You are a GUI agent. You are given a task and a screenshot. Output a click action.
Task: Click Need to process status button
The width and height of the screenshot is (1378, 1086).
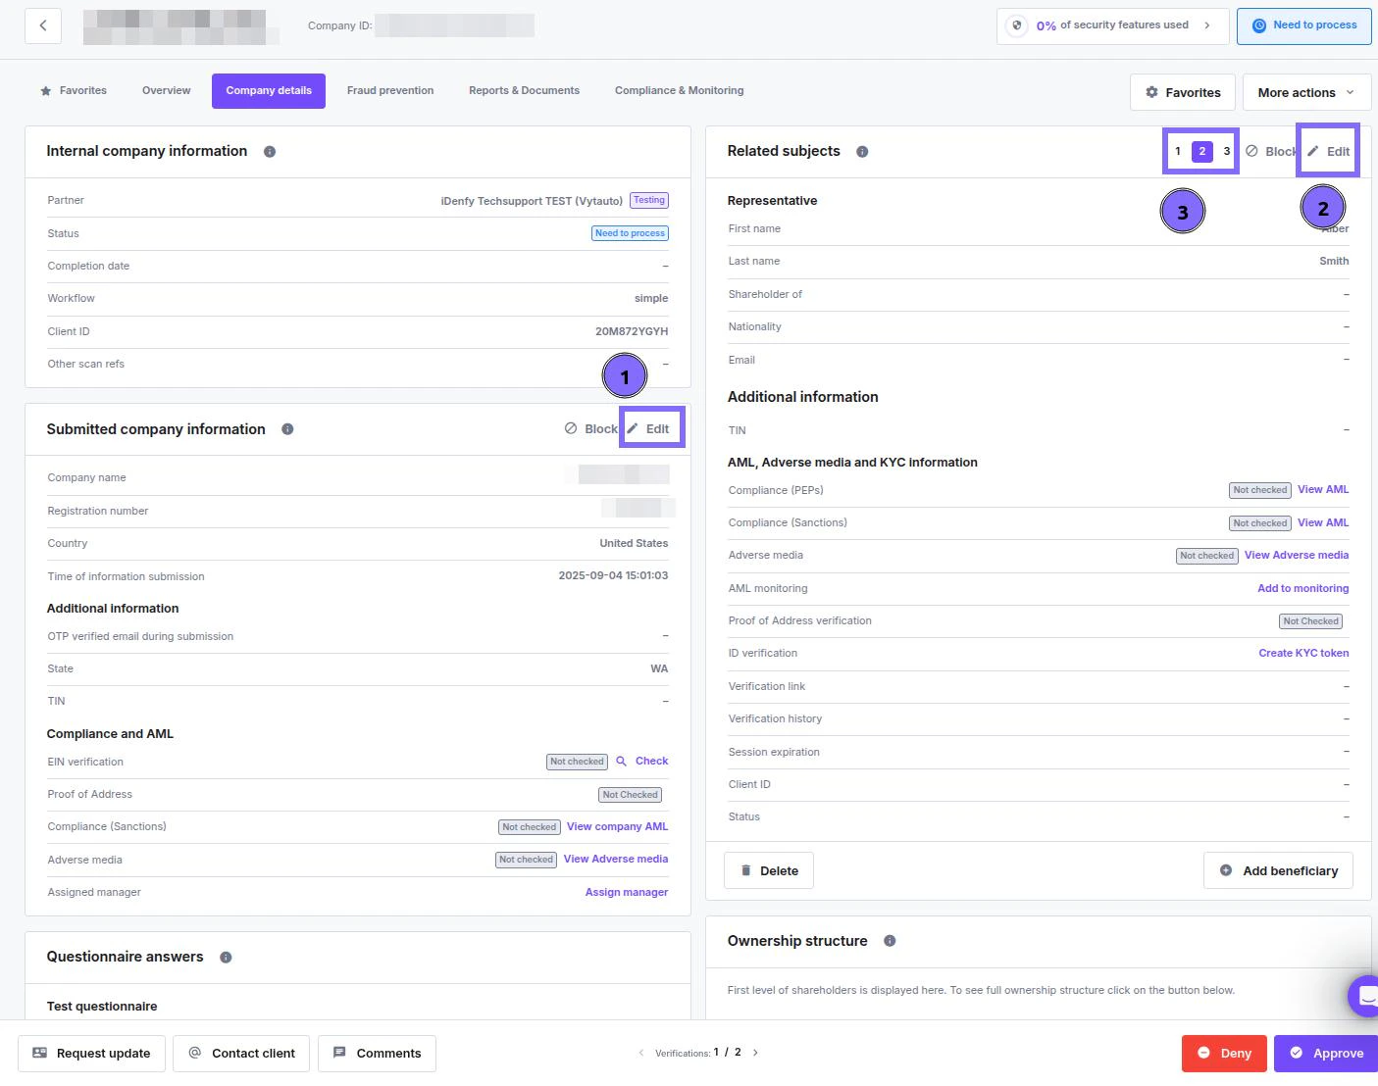(1304, 25)
